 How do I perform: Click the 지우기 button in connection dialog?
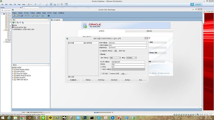click(x=101, y=80)
